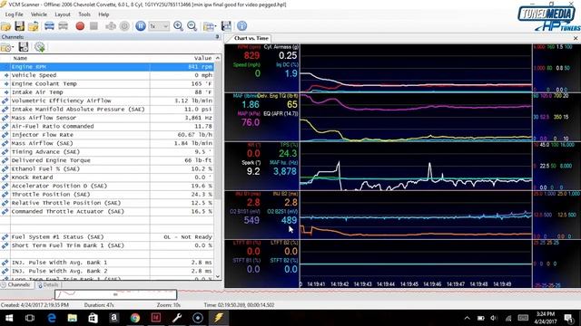Select Fuel System #1 Status (SAE) row
This screenshot has width=581, height=326.
click(x=107, y=237)
